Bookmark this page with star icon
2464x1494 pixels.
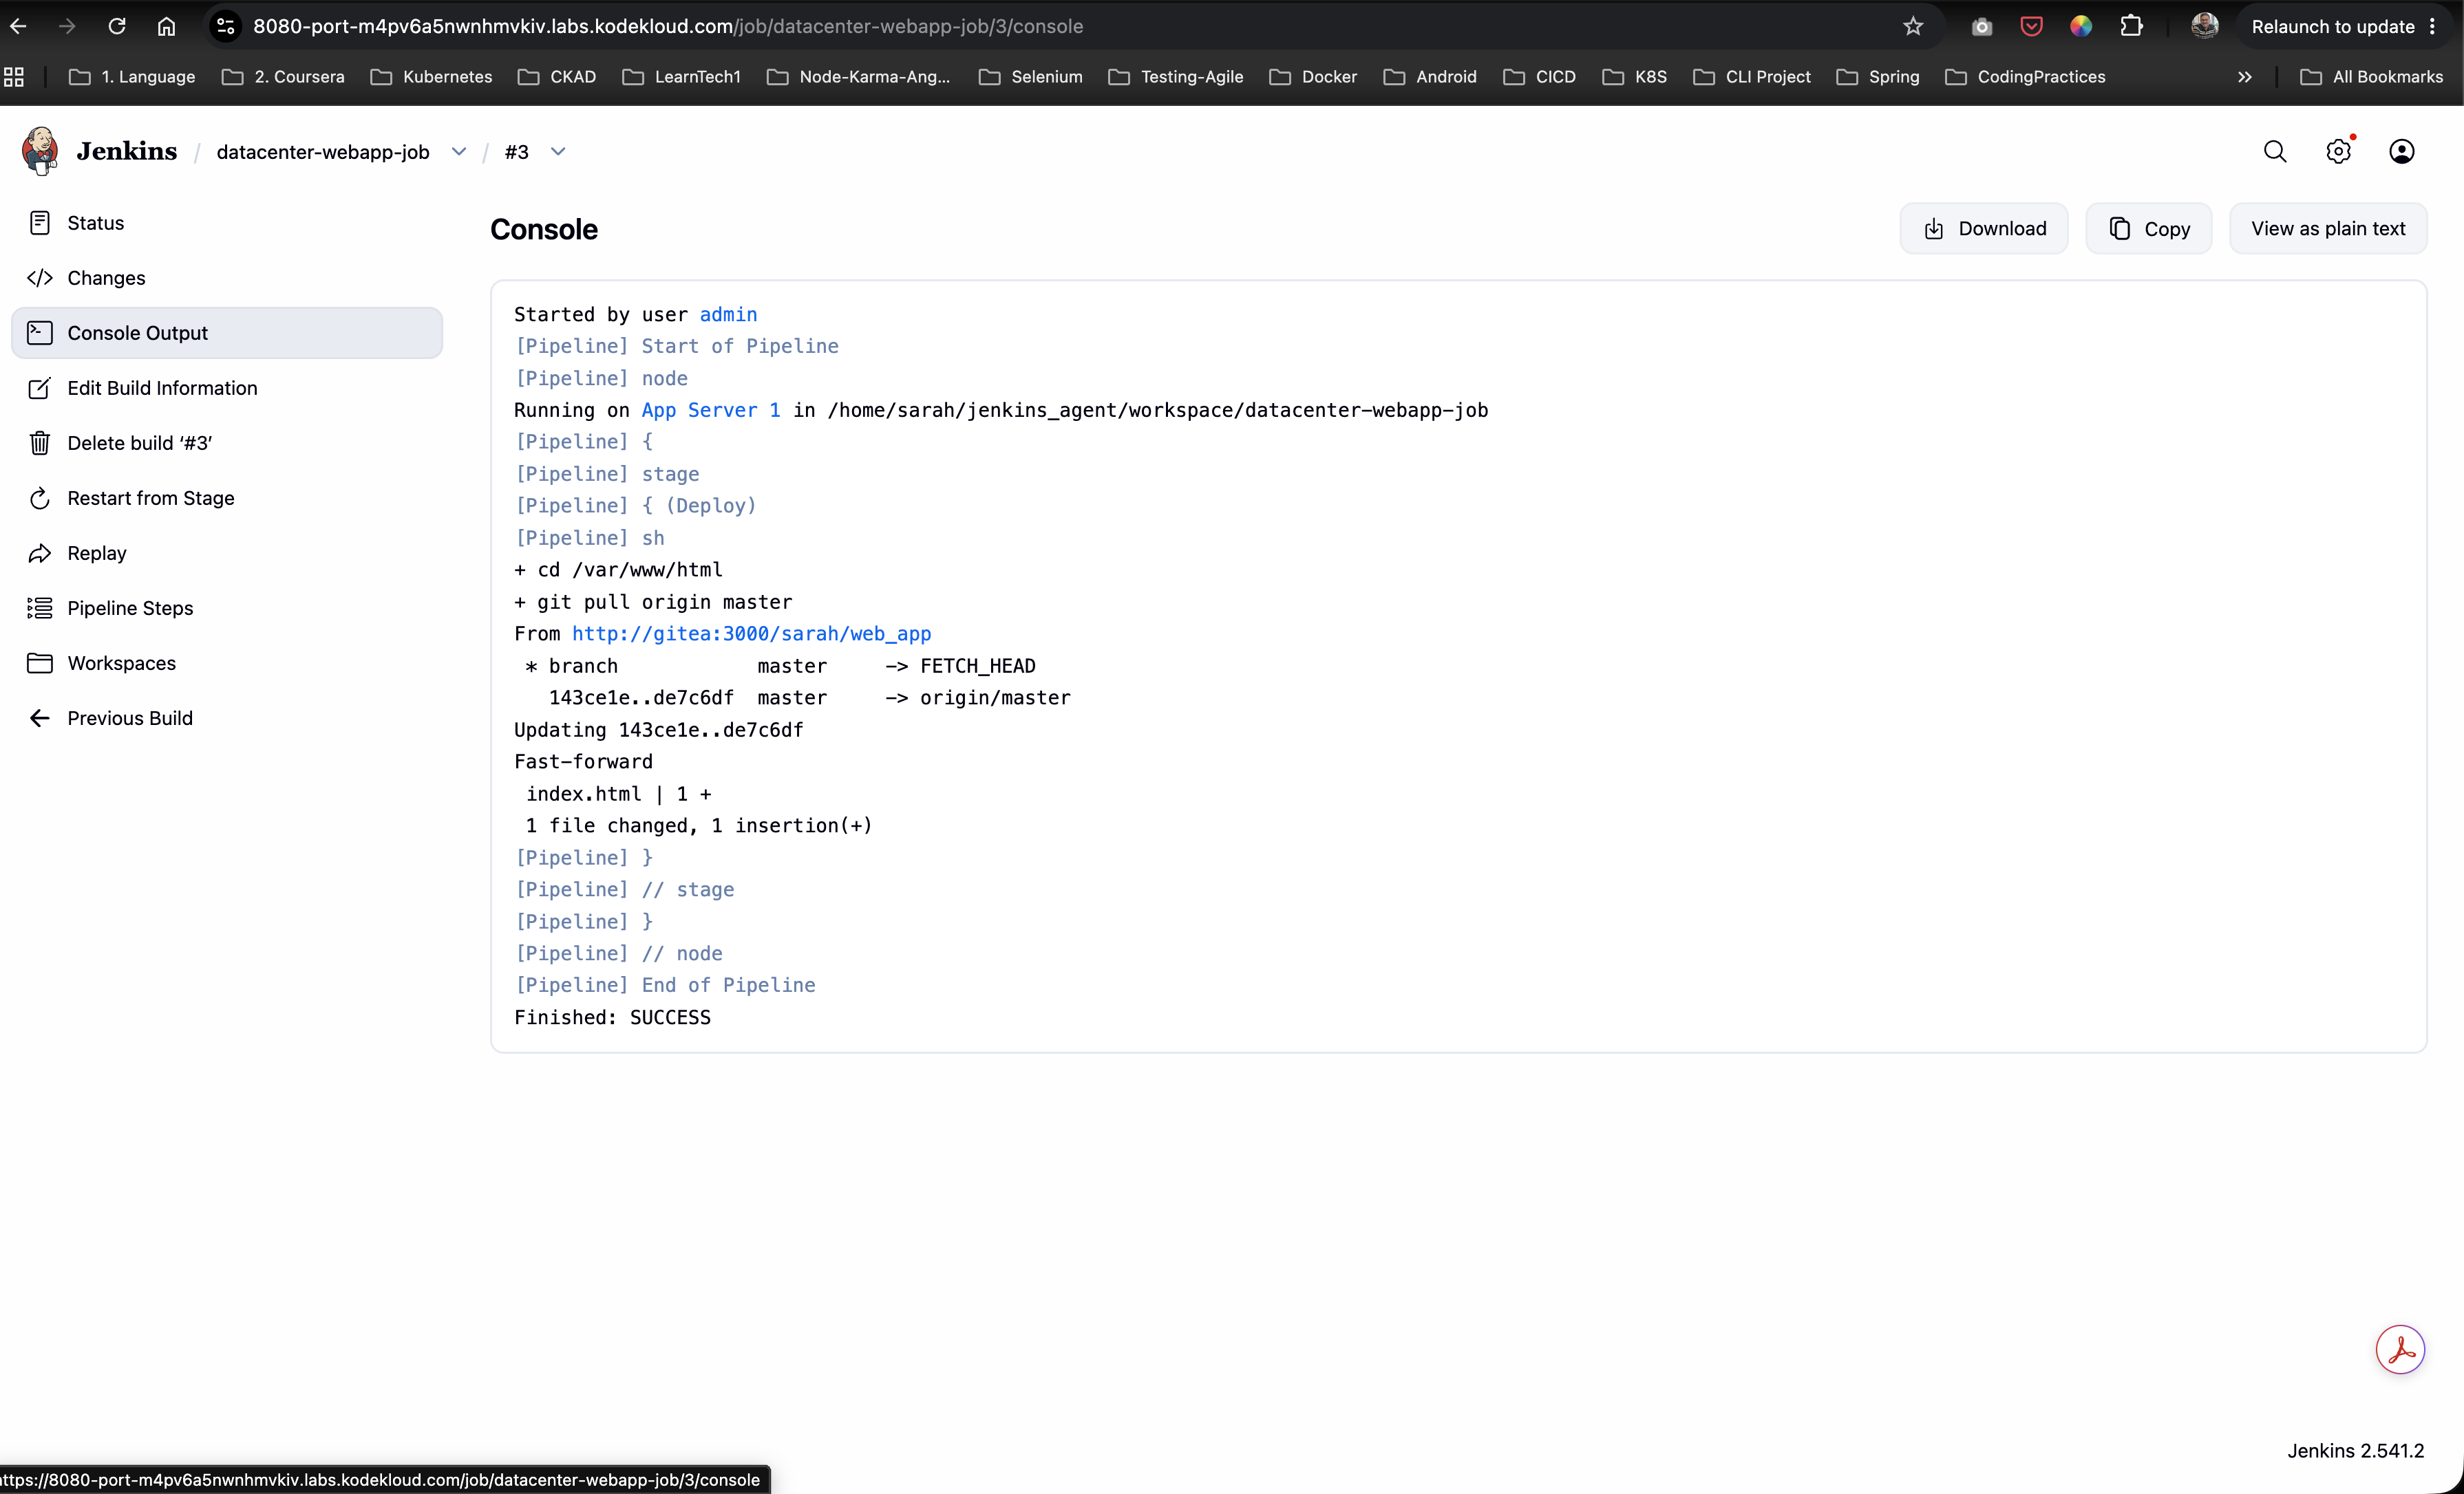[x=1913, y=26]
